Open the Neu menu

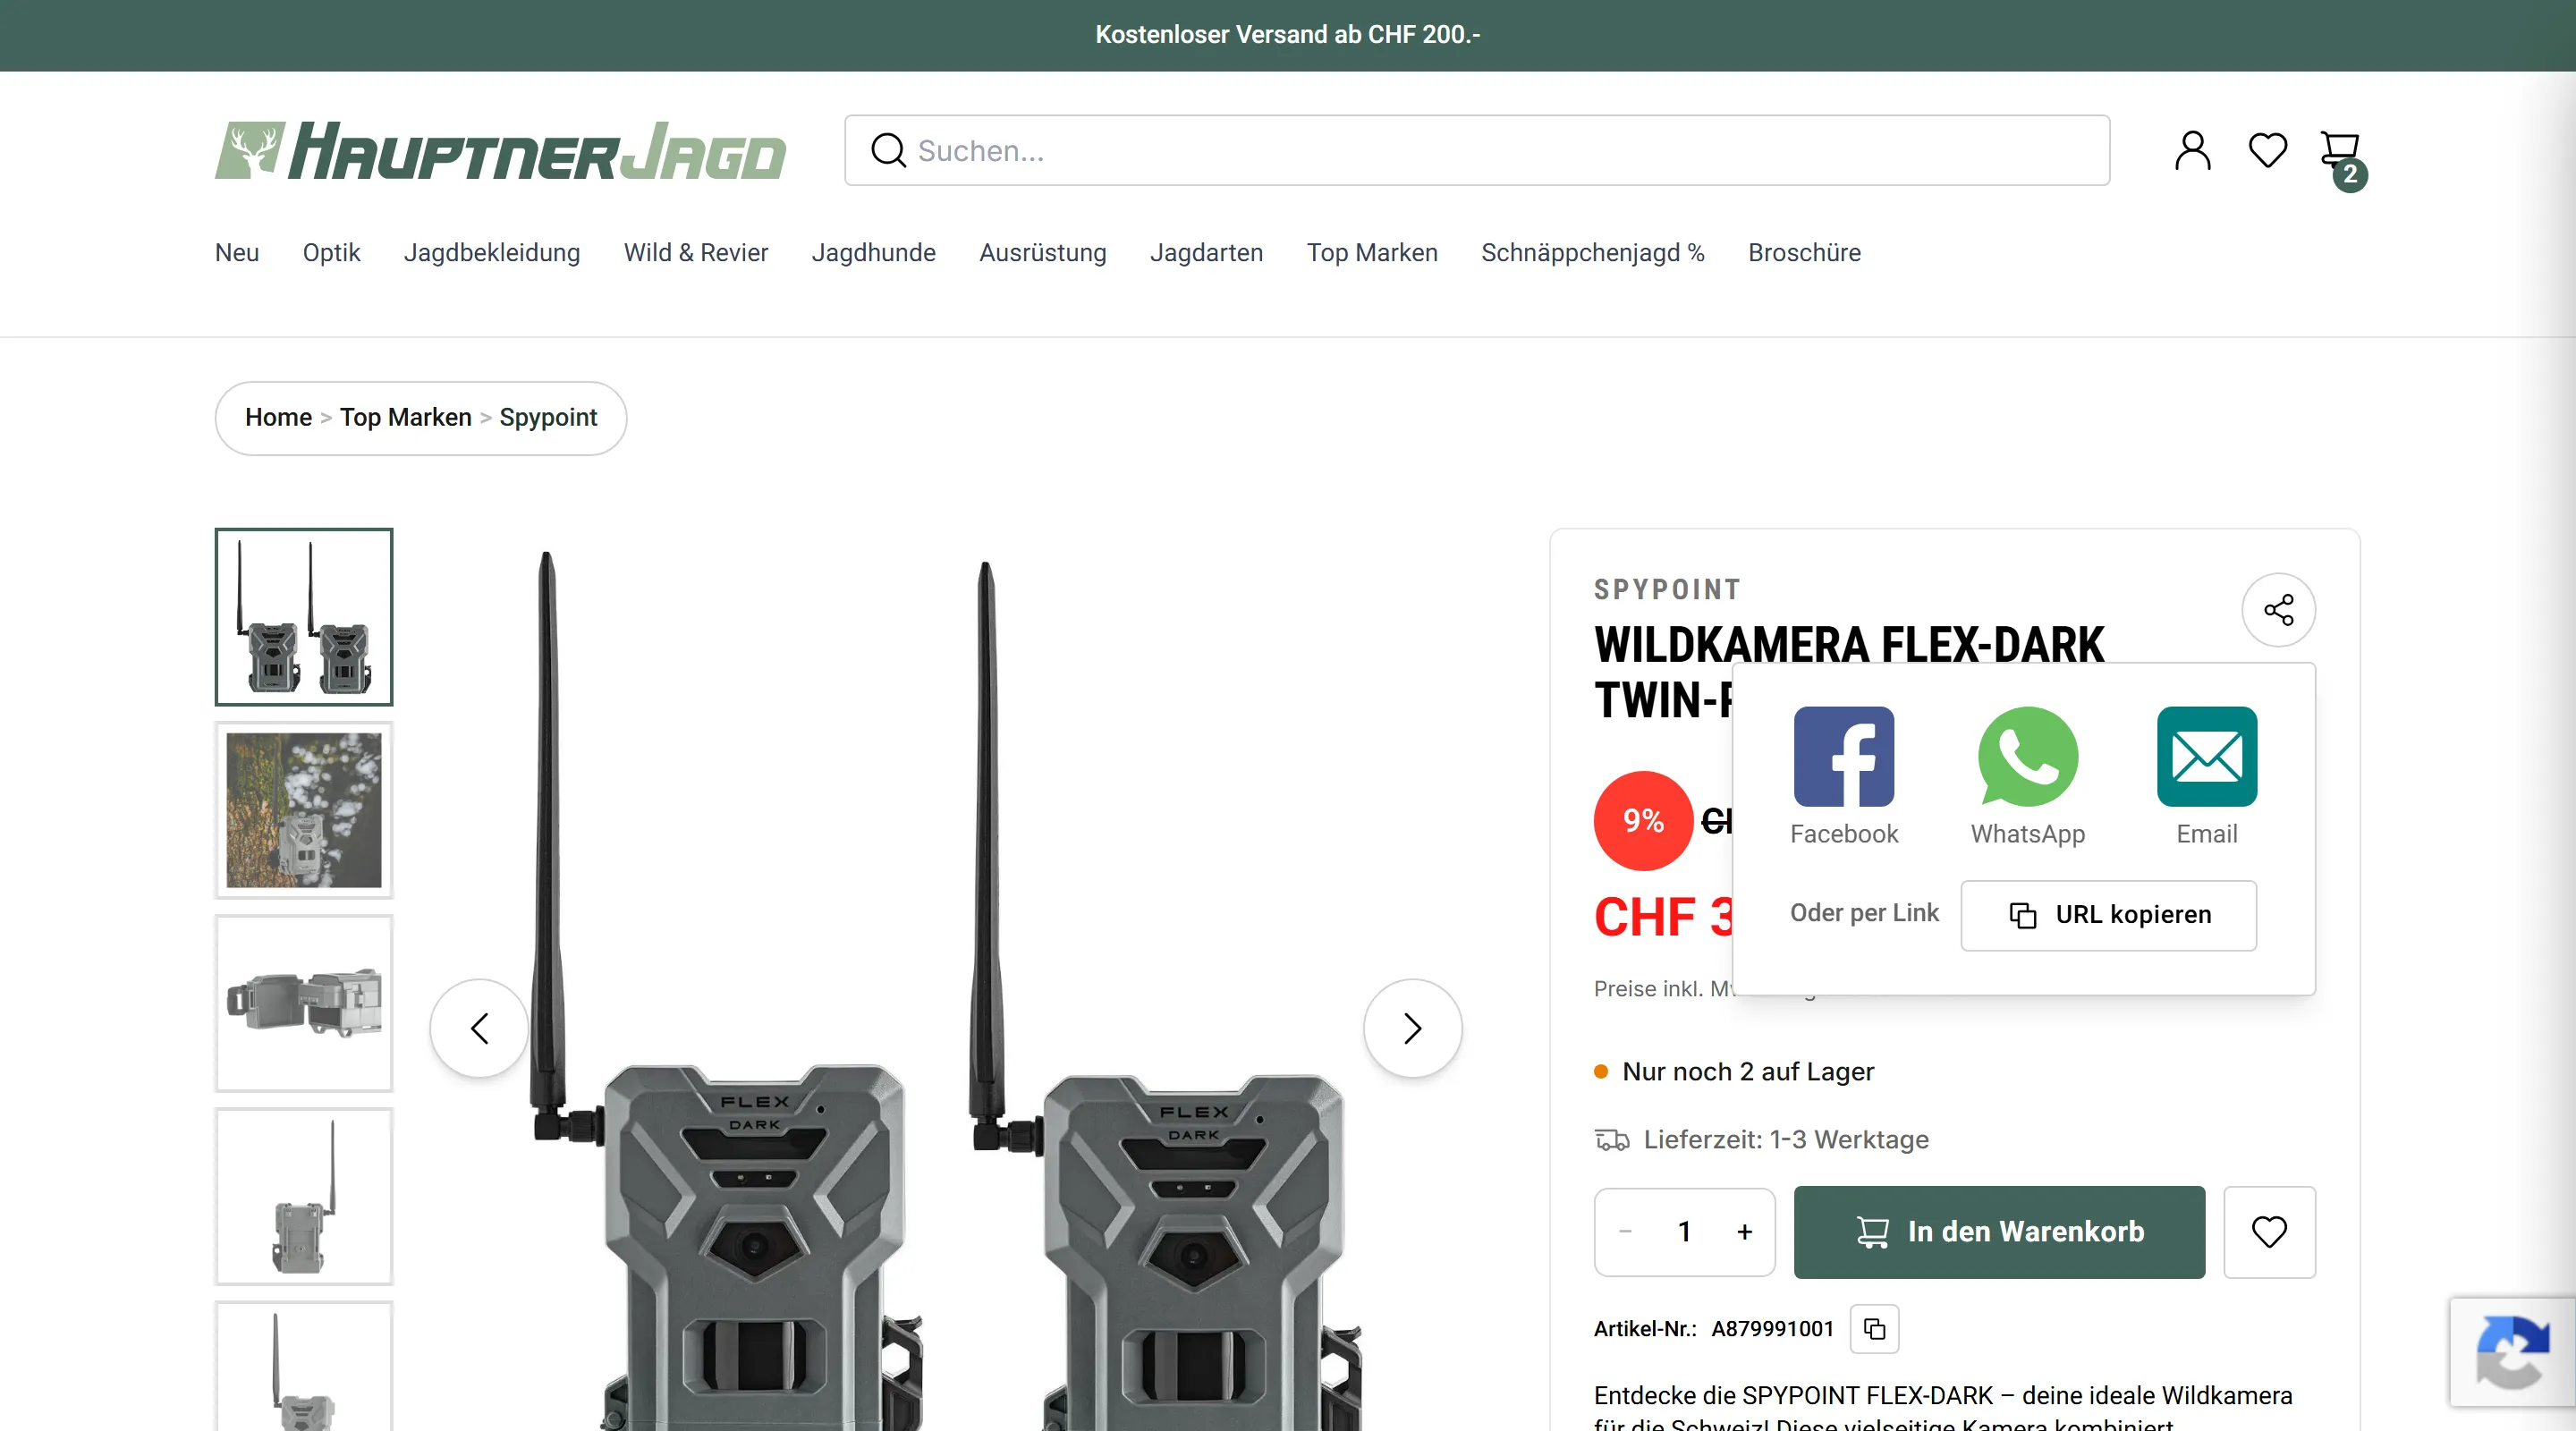tap(237, 253)
